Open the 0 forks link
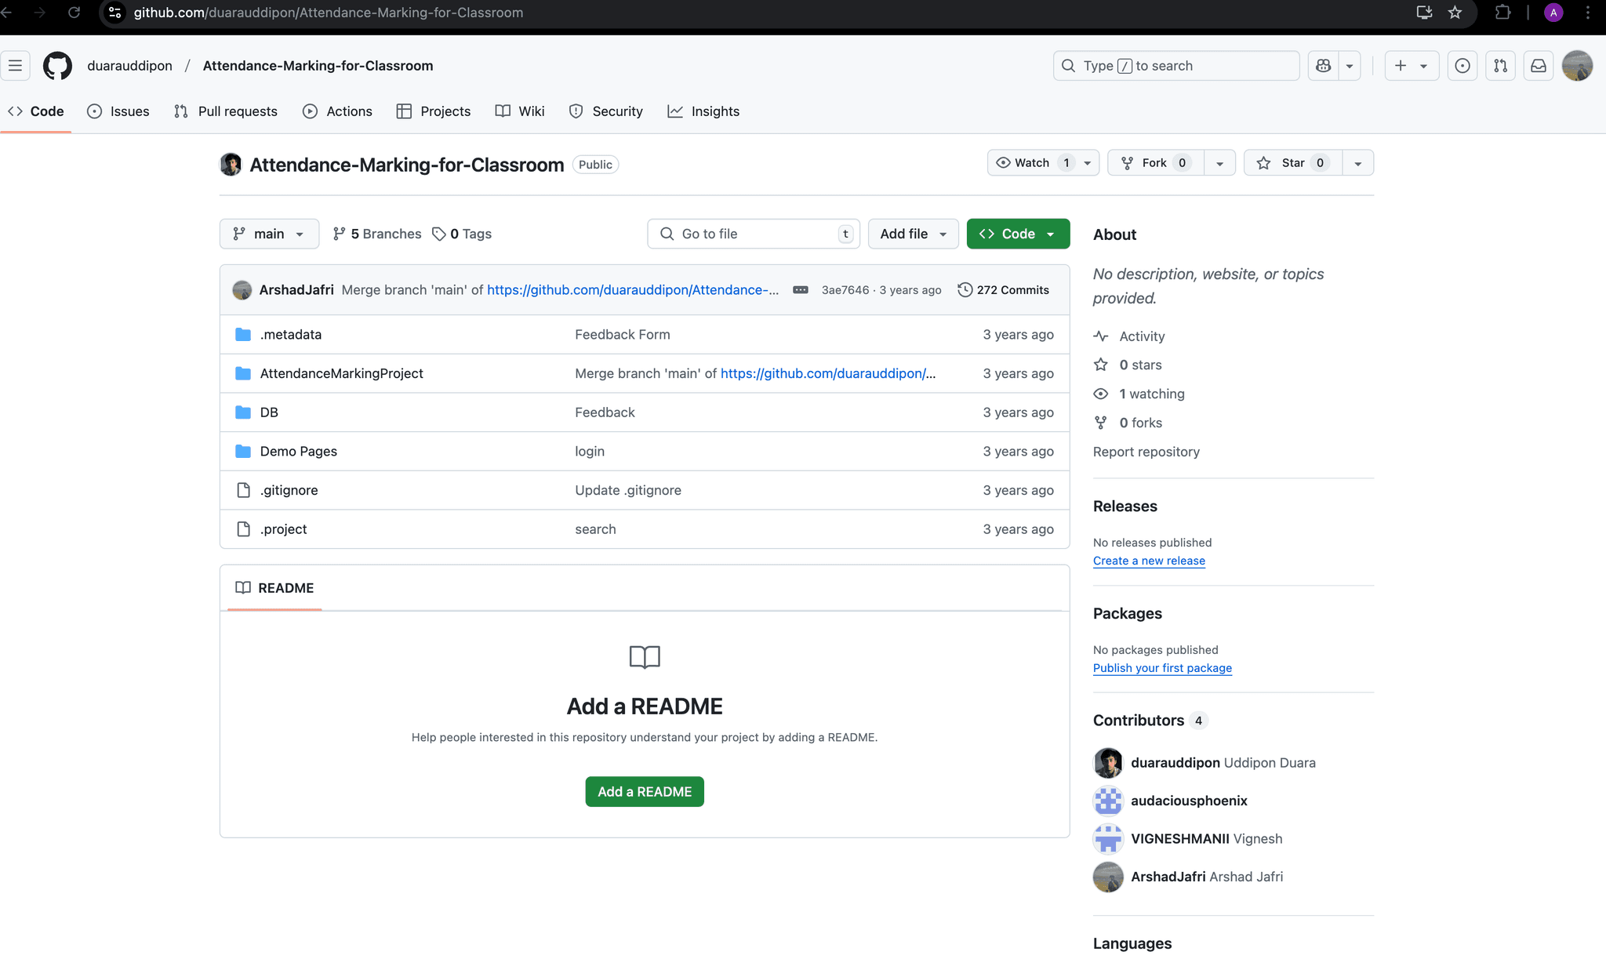This screenshot has width=1606, height=966. point(1128,423)
